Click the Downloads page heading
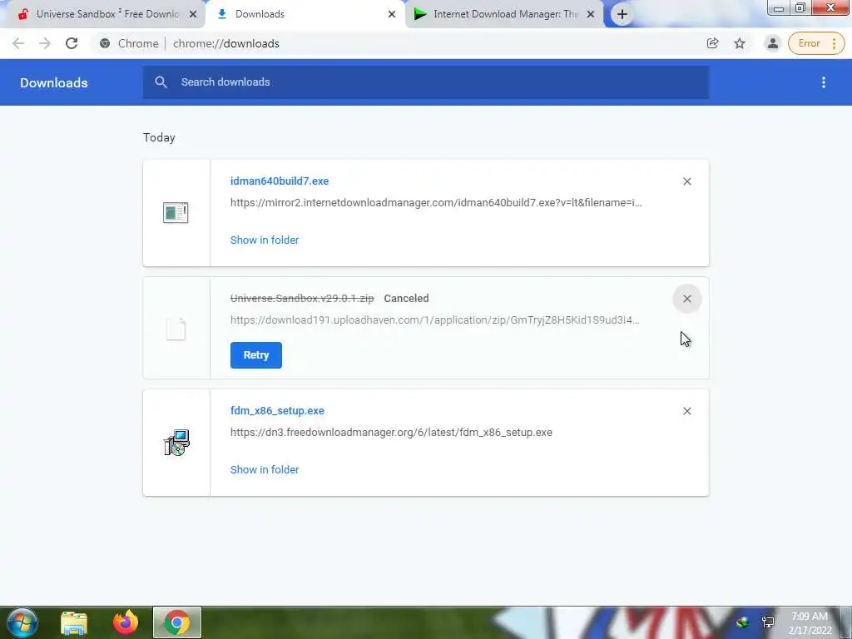Image resolution: width=852 pixels, height=639 pixels. click(54, 82)
